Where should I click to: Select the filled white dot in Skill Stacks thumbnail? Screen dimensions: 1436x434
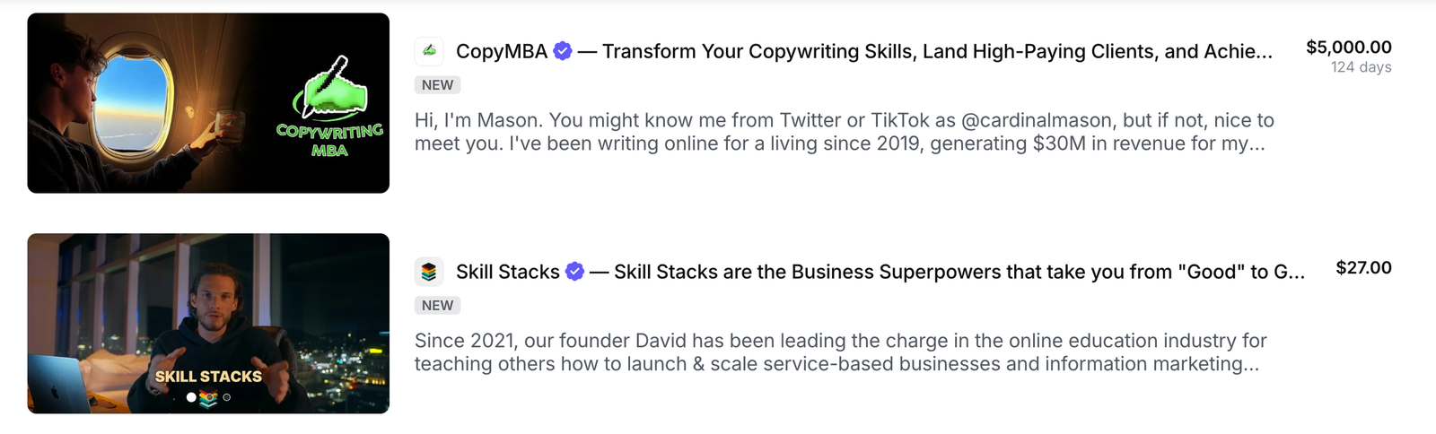pos(191,397)
